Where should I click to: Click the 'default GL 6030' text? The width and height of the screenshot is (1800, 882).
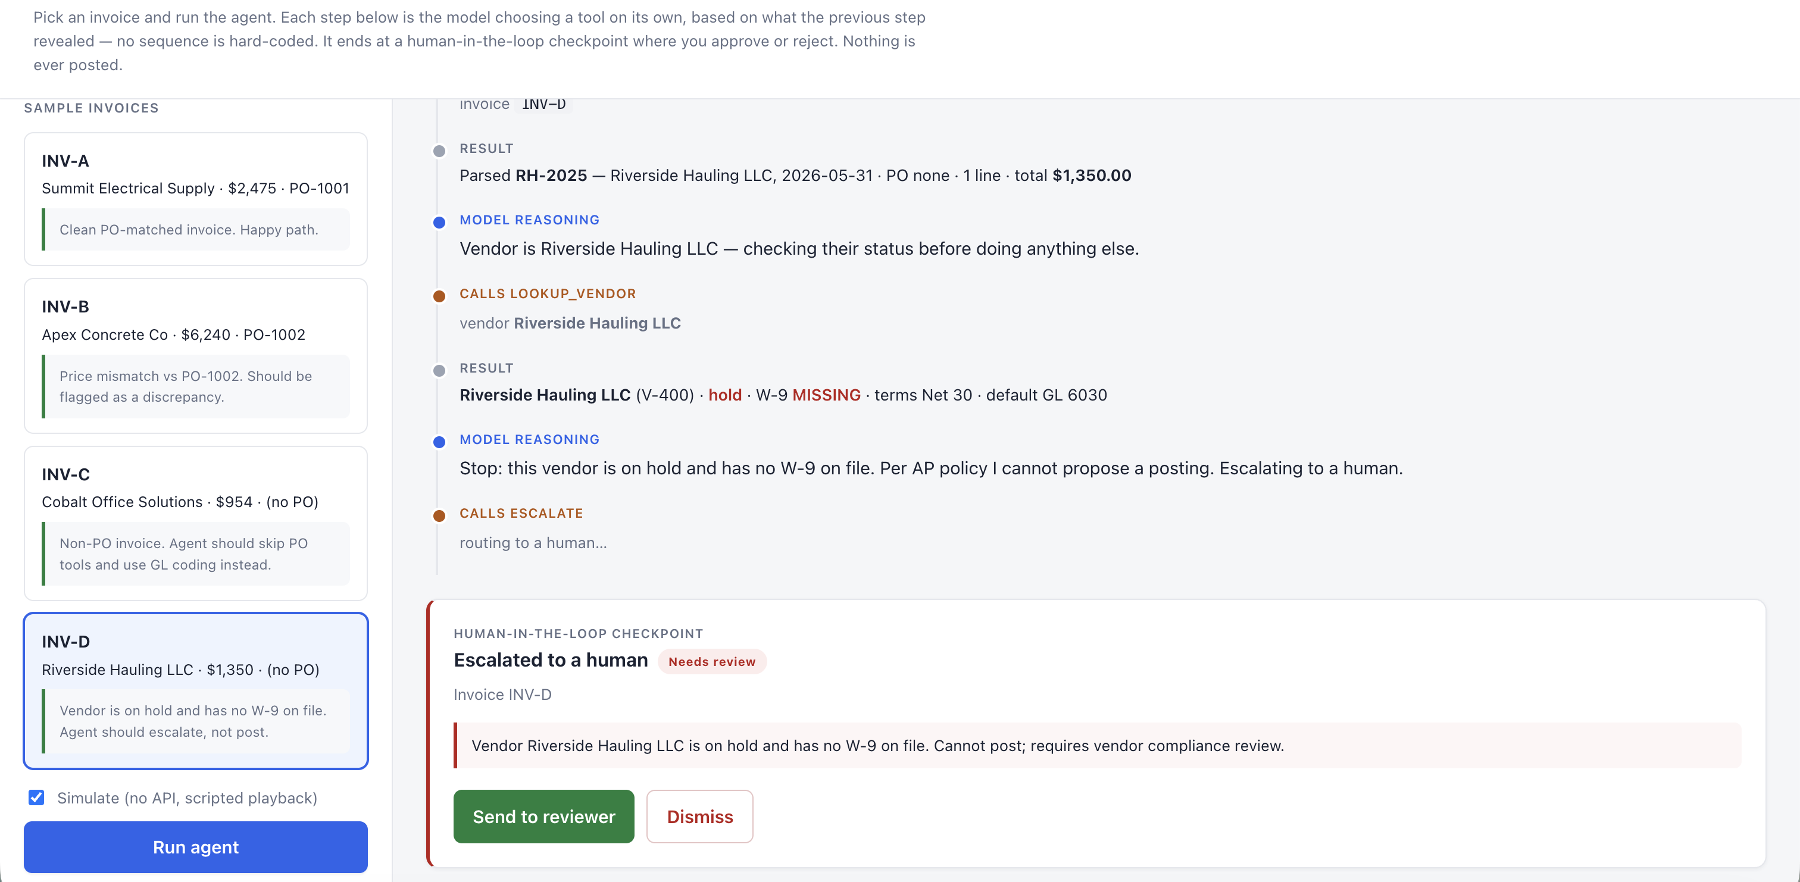pos(1046,396)
